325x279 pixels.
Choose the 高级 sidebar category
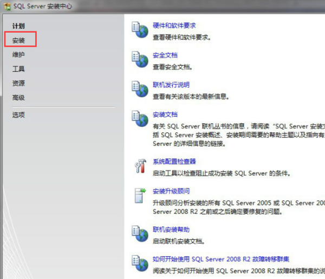click(18, 97)
